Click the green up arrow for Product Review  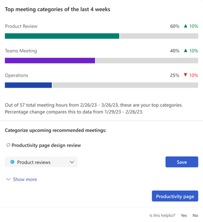tap(186, 26)
